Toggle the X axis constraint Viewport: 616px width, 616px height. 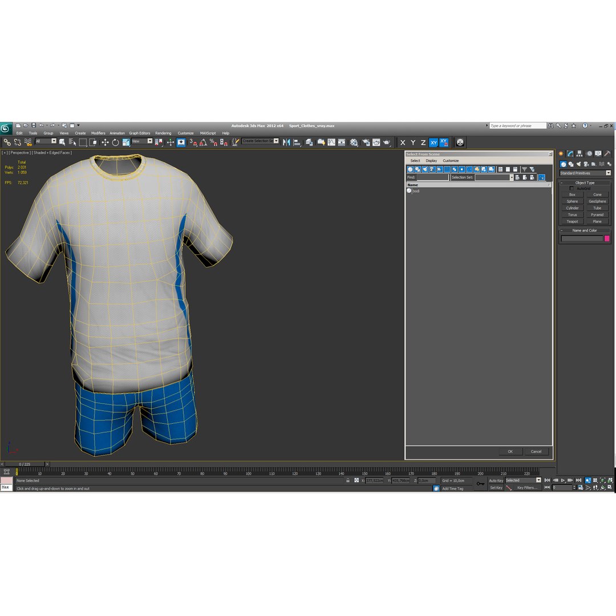pos(403,143)
